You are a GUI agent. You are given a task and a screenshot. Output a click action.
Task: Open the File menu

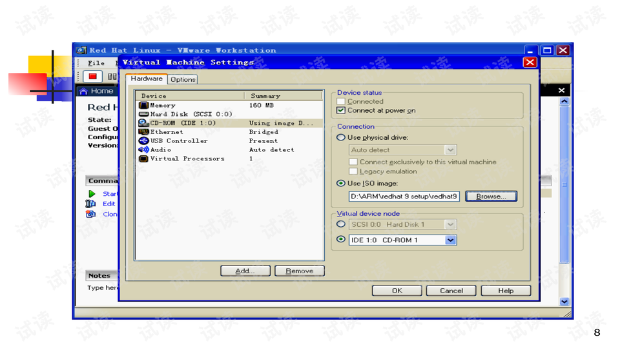[x=96, y=63]
